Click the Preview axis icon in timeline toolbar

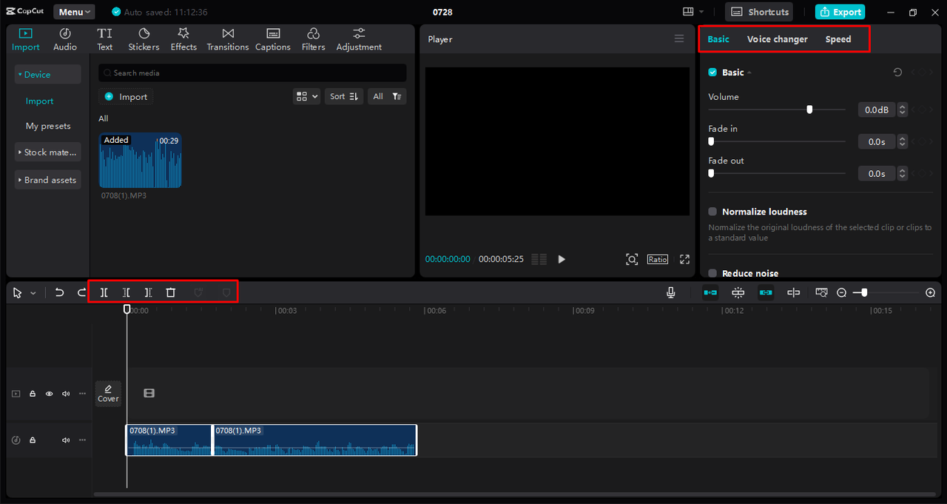pyautogui.click(x=794, y=292)
